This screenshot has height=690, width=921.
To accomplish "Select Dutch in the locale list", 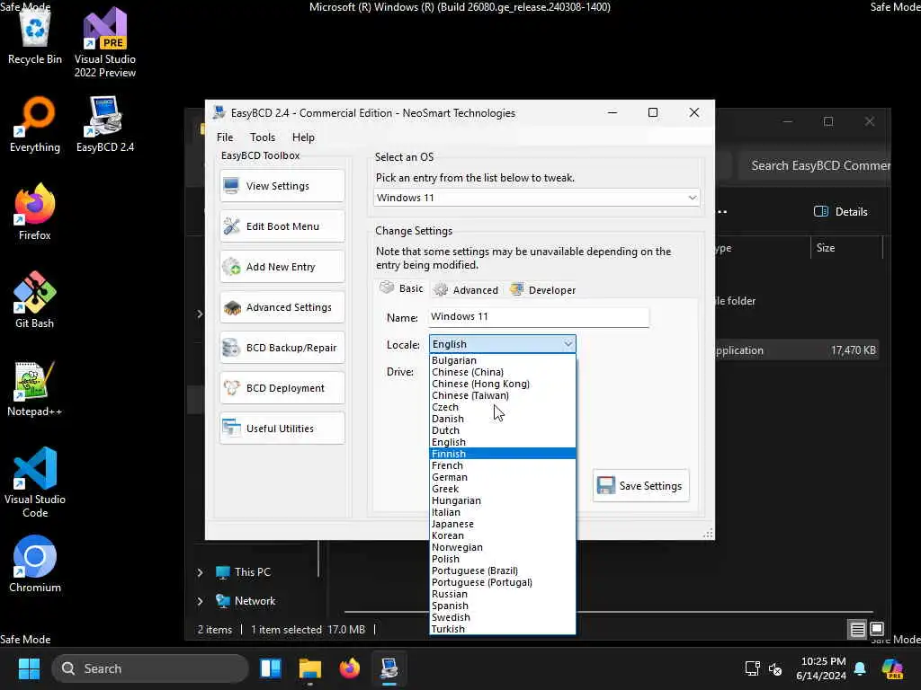I will 502,430.
